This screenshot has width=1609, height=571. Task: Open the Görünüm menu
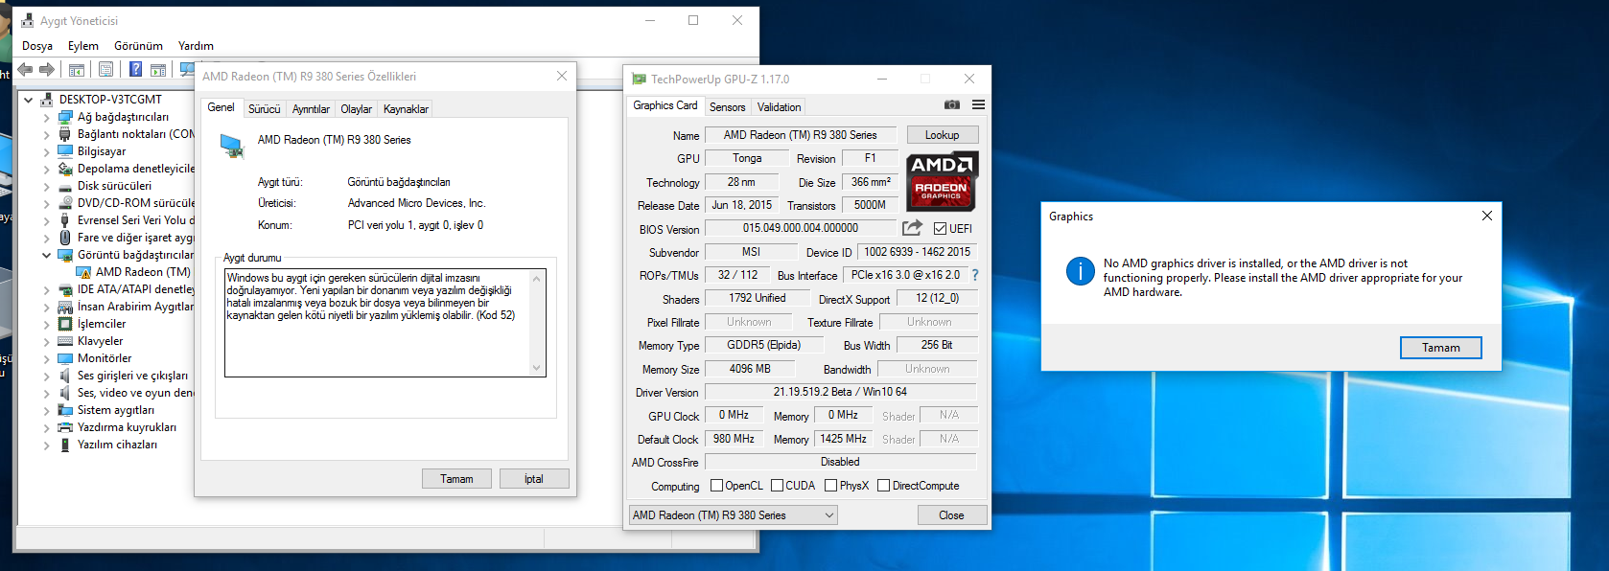coord(138,46)
